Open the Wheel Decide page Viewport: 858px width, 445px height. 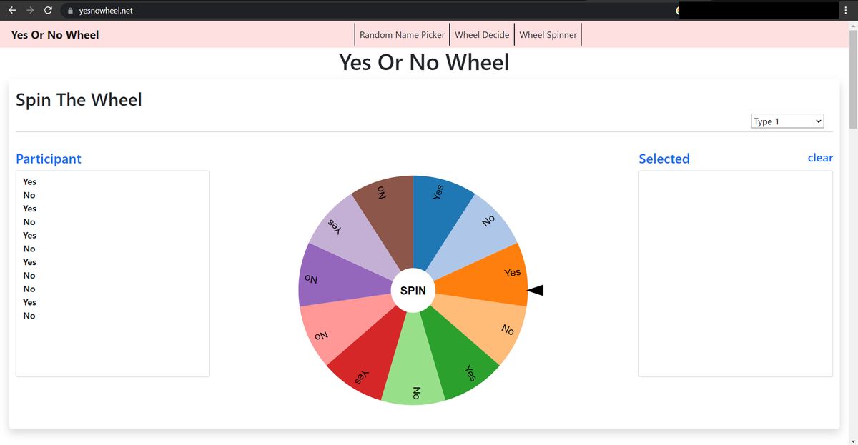tap(482, 34)
